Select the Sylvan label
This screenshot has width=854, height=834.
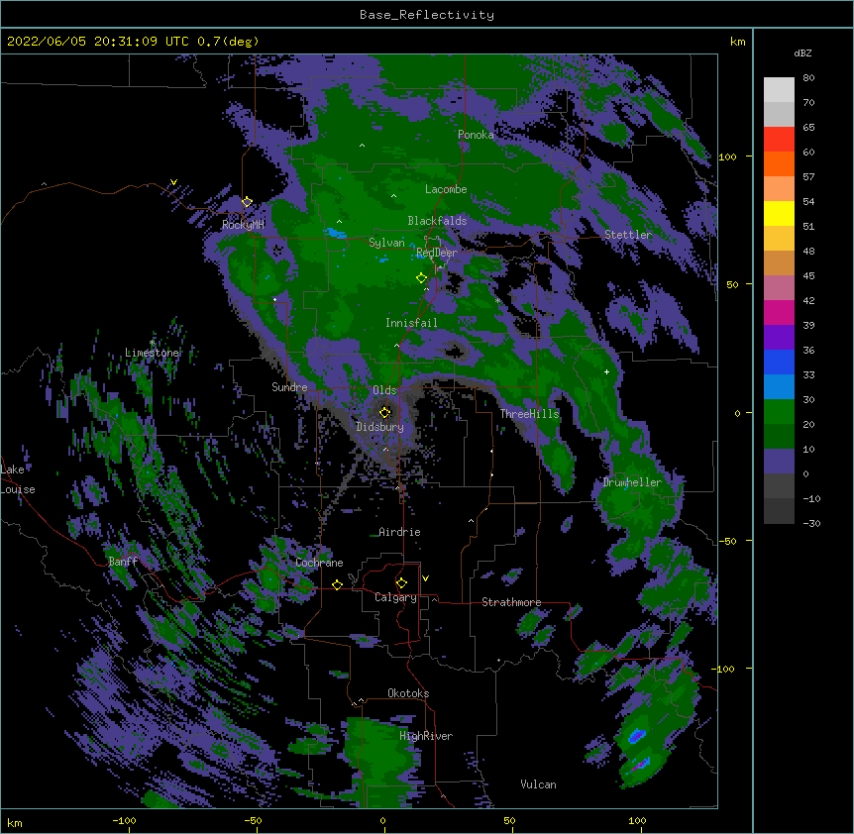(x=386, y=243)
